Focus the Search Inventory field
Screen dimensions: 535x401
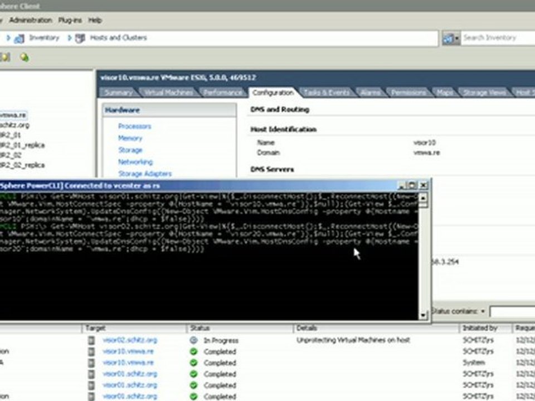tap(498, 38)
